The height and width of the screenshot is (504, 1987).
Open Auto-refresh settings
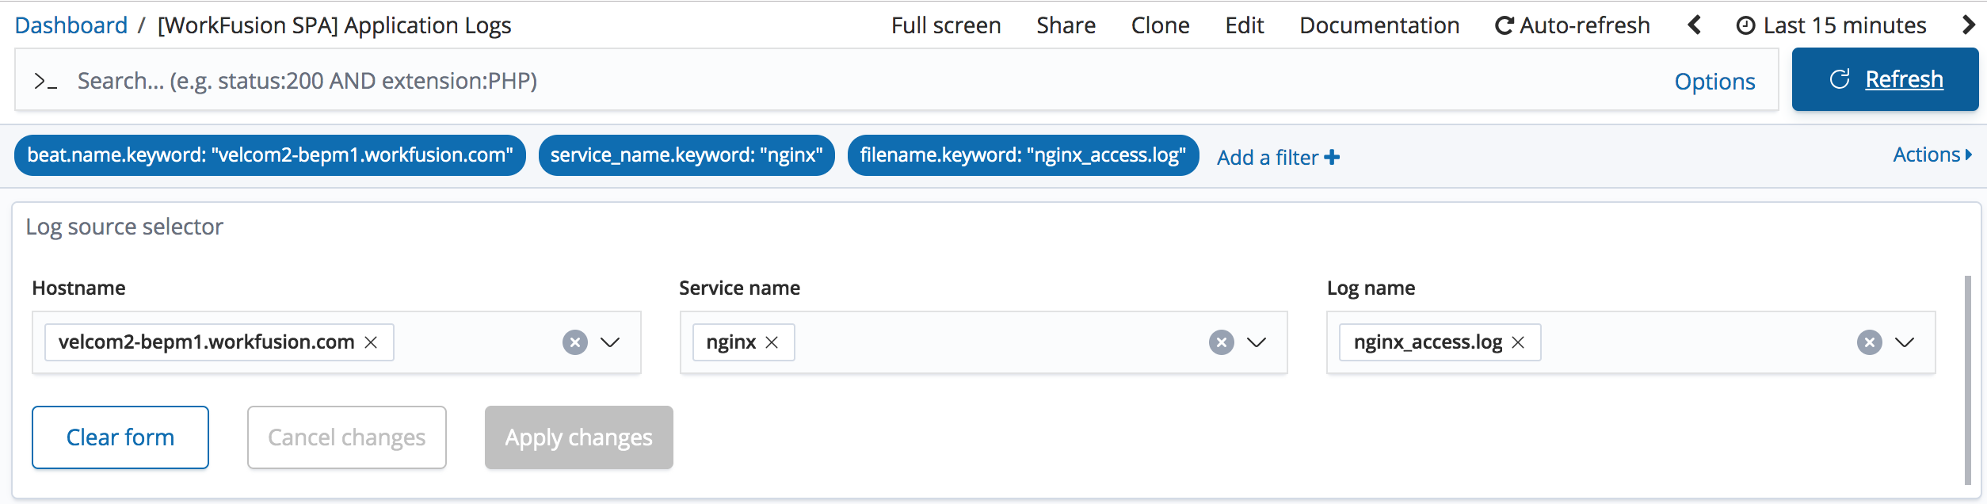pyautogui.click(x=1572, y=25)
